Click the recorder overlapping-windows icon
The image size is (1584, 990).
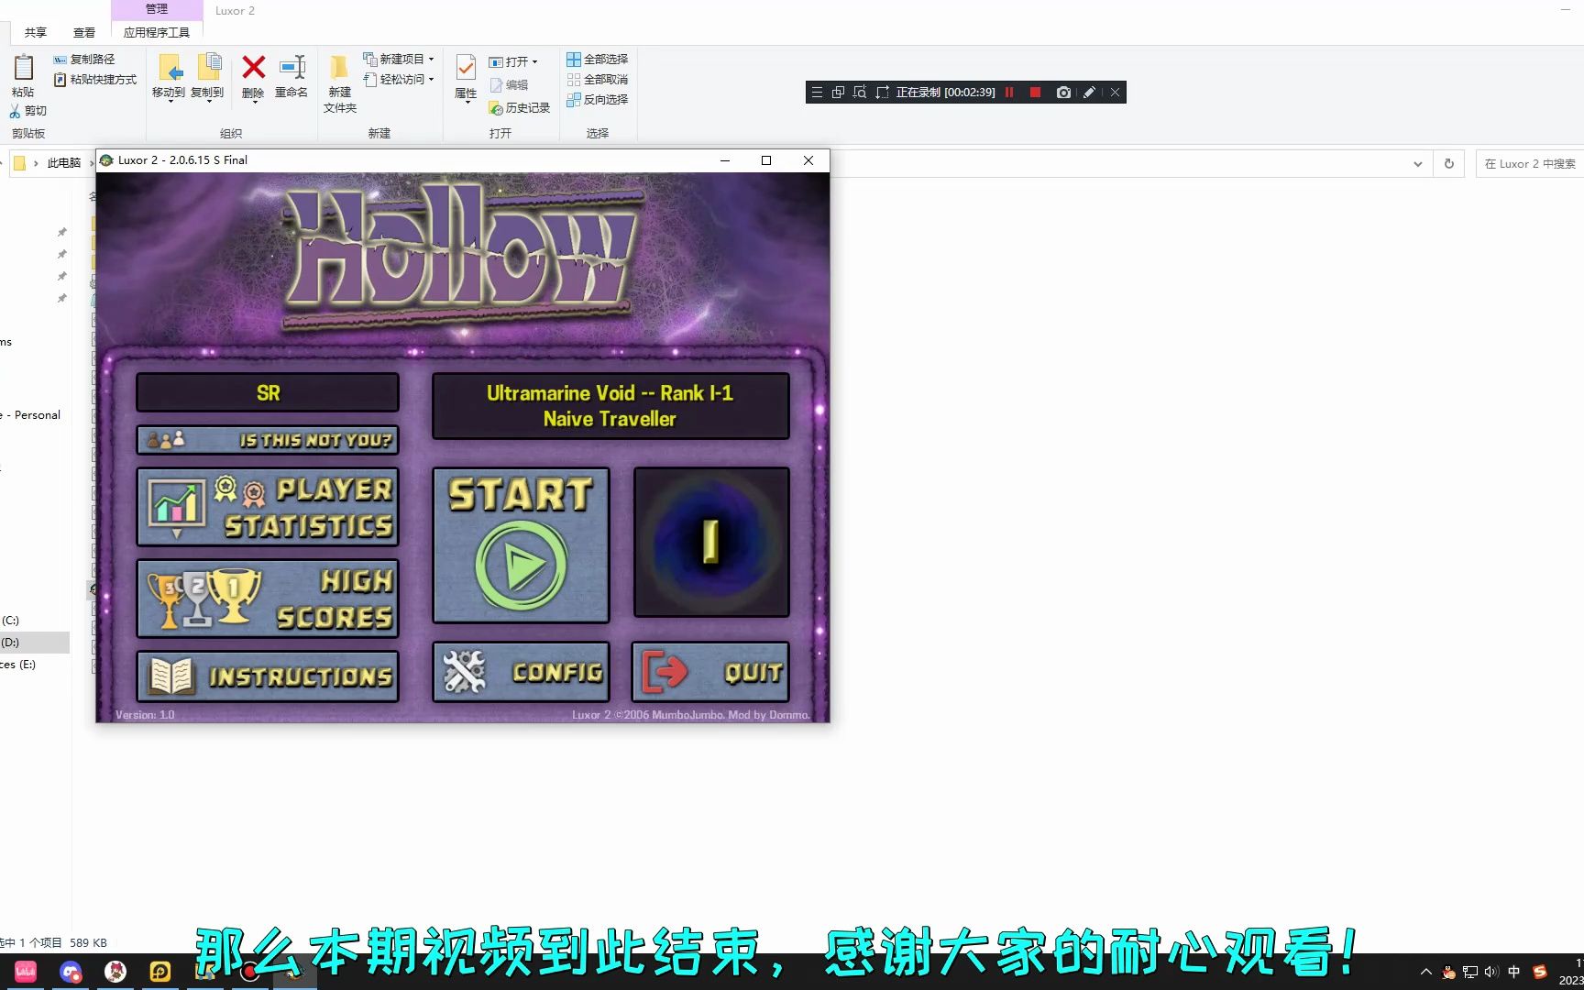coord(838,93)
